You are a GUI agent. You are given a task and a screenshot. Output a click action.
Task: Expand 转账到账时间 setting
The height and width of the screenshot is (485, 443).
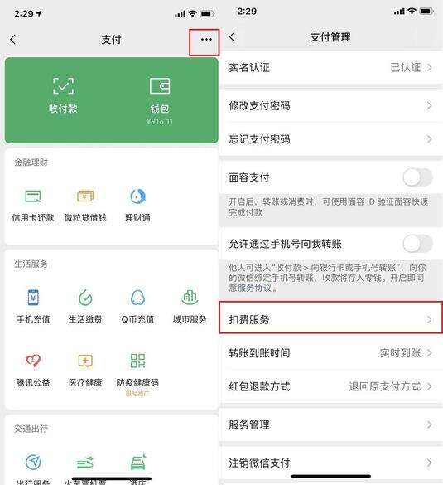[331, 352]
